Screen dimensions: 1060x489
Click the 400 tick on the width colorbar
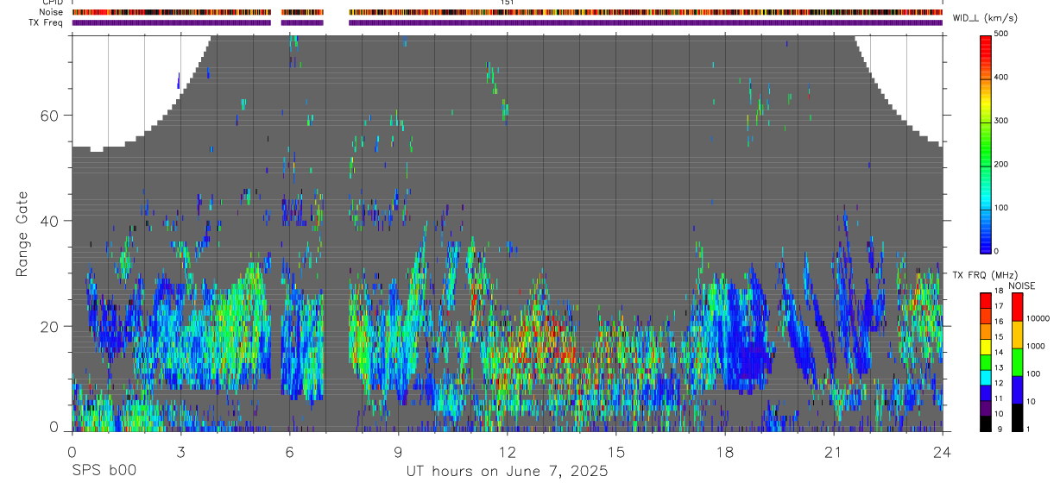[1000, 77]
